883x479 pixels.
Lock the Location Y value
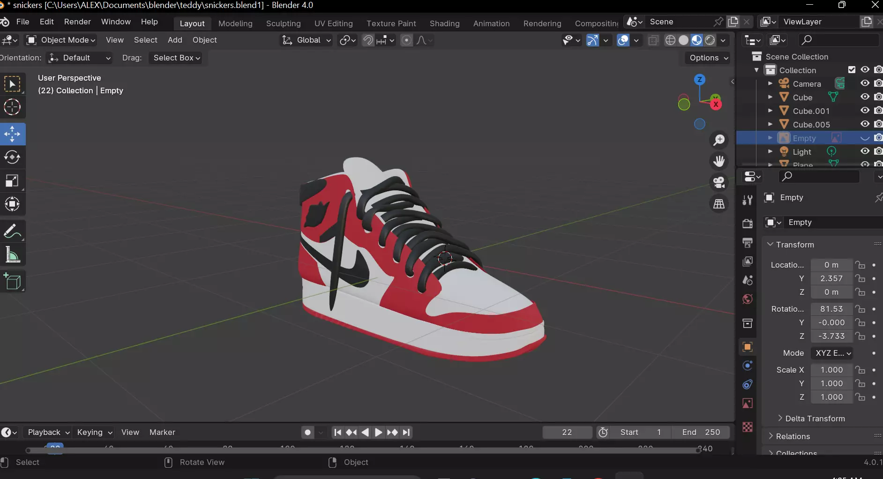point(860,278)
